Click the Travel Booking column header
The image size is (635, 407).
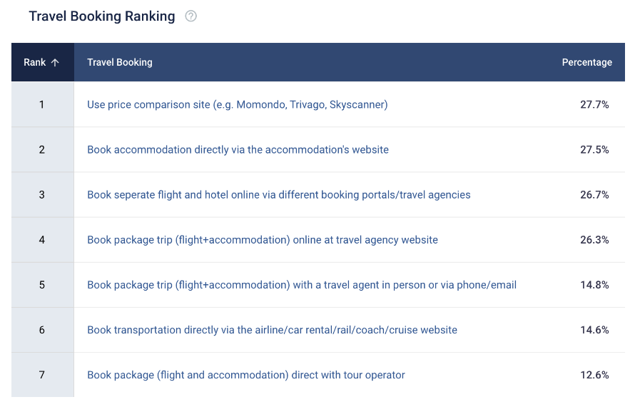tap(120, 62)
